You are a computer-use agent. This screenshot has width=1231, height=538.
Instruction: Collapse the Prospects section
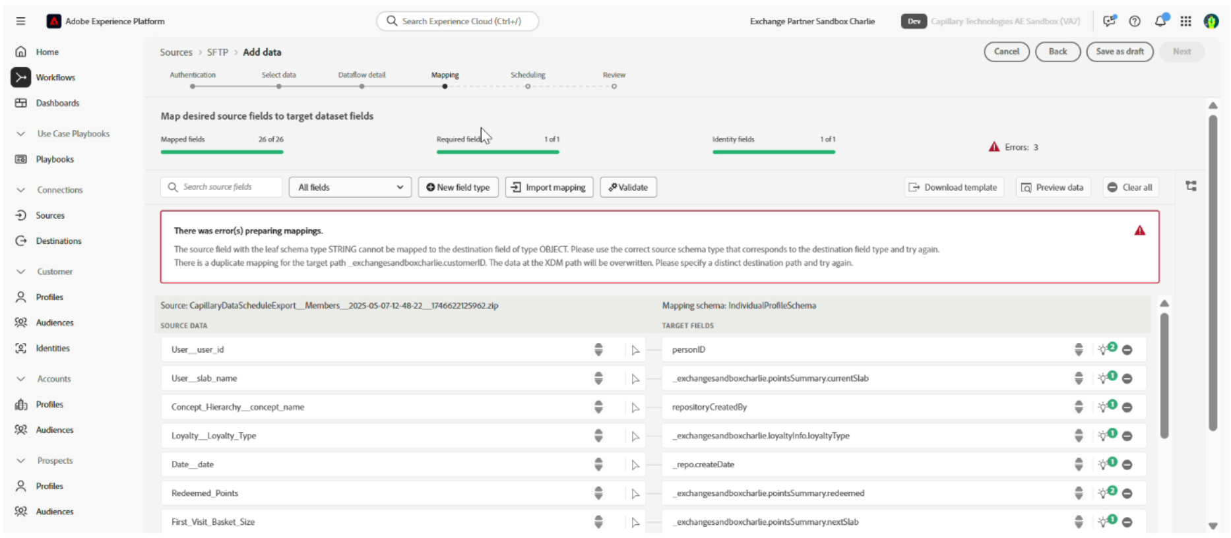pos(20,461)
